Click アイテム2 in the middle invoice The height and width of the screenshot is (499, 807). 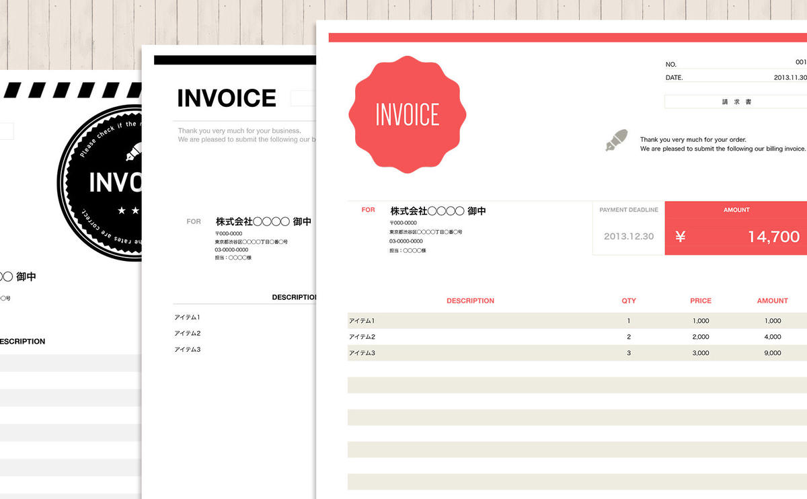coord(188,334)
